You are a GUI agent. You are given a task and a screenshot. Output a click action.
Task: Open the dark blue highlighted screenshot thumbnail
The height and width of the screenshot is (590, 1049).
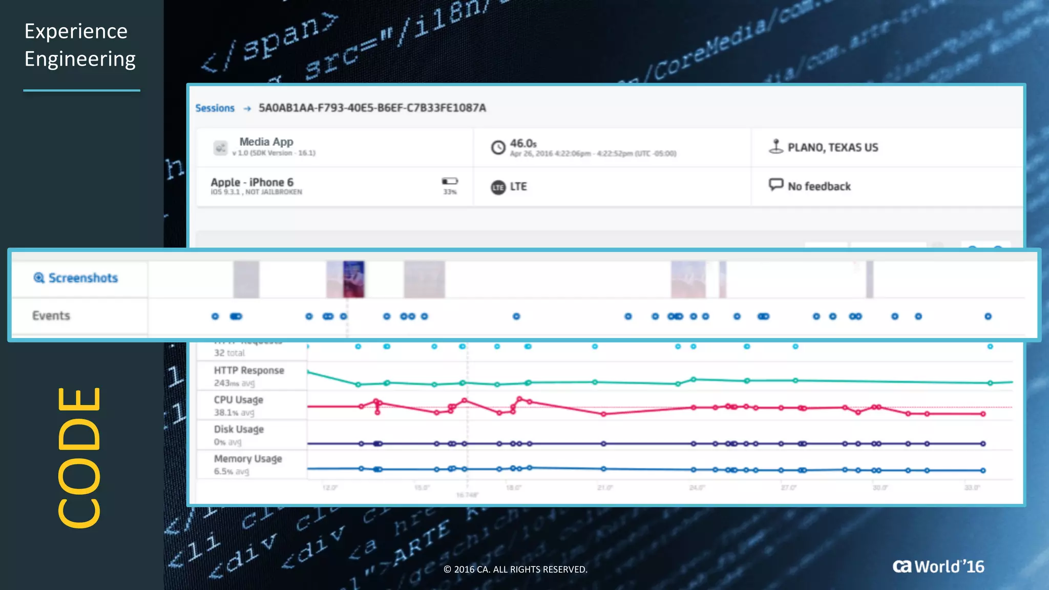(353, 279)
